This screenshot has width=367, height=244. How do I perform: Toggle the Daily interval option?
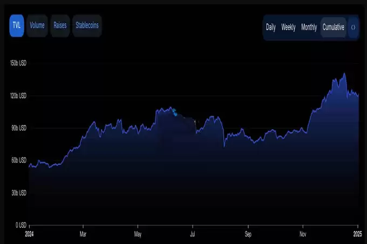pos(270,27)
